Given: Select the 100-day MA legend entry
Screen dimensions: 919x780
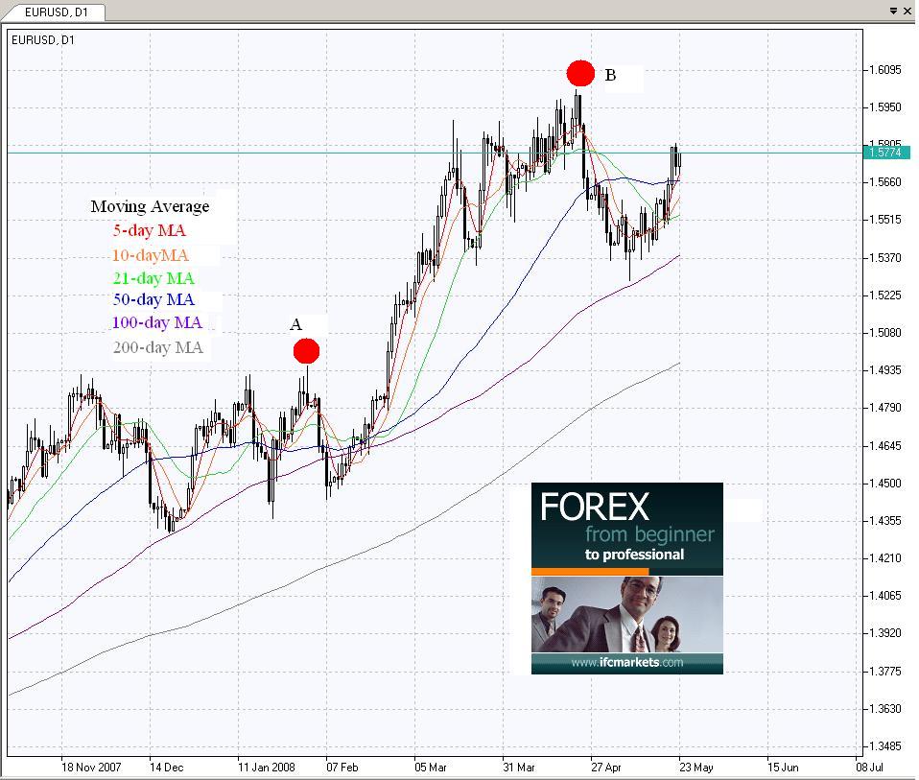Looking at the screenshot, I should [x=157, y=322].
